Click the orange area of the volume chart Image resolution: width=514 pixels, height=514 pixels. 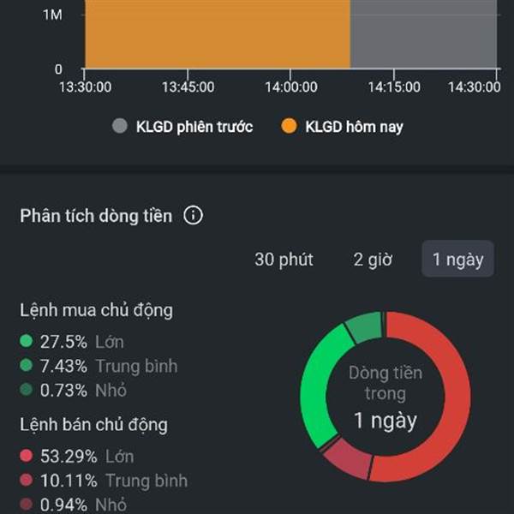(214, 34)
